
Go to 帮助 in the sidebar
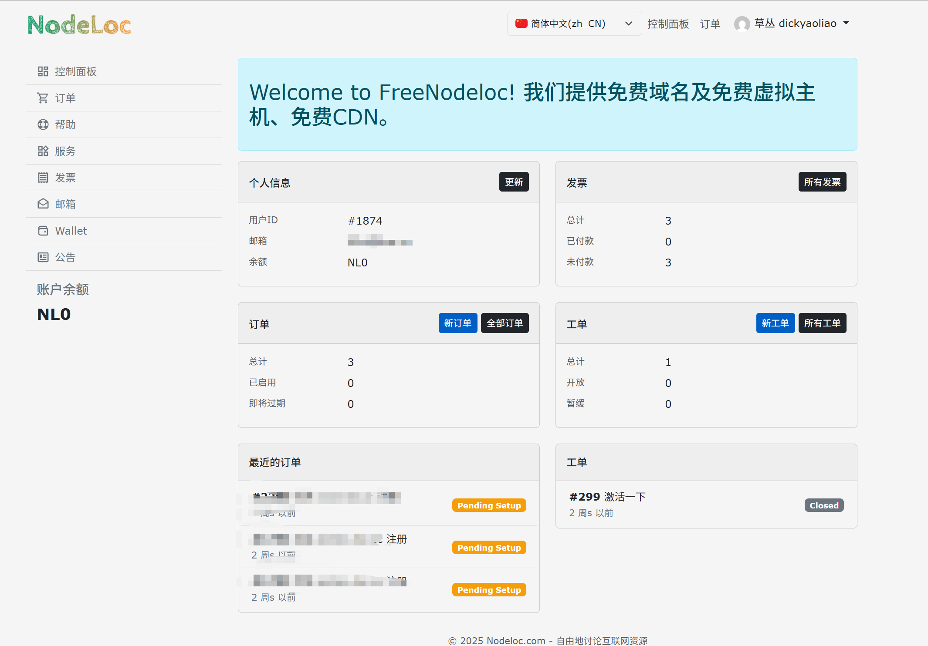[x=124, y=124]
